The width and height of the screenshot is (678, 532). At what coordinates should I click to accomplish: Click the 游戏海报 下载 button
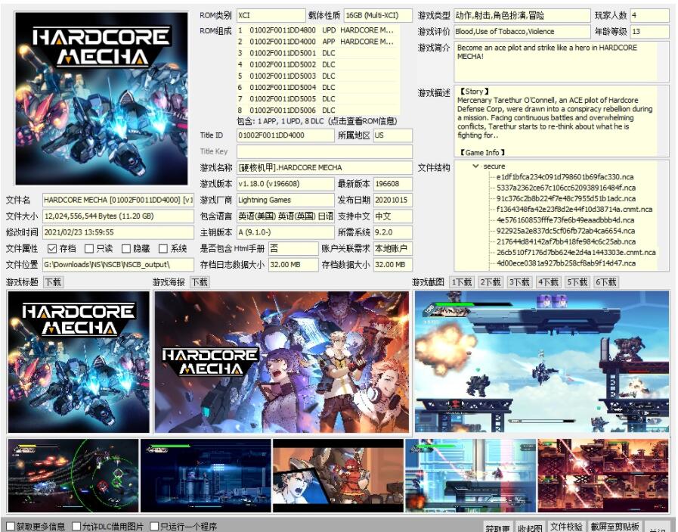pyautogui.click(x=200, y=282)
